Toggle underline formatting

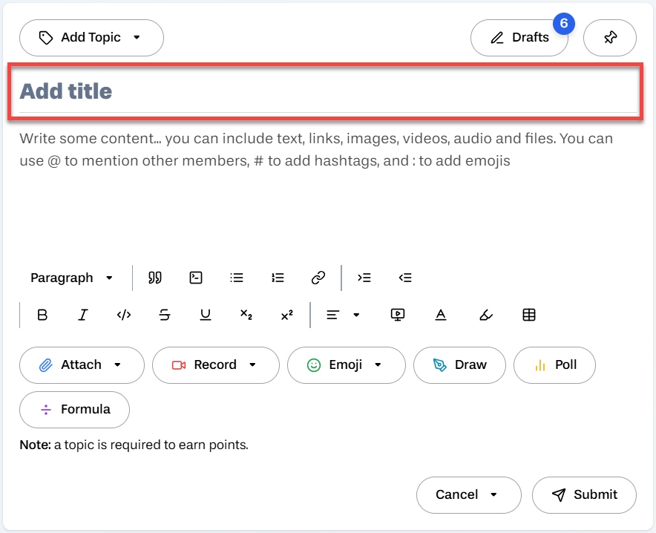coord(206,315)
